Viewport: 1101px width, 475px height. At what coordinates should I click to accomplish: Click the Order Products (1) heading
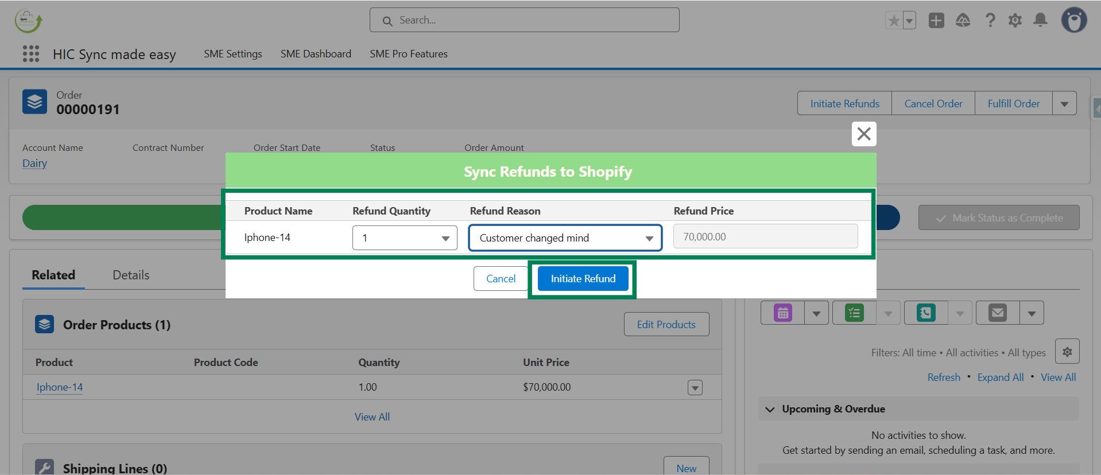(x=117, y=325)
